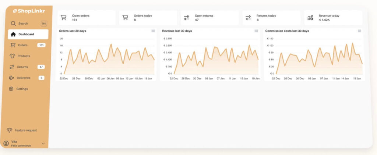Expand the Vita account chevron
The image size is (377, 155).
pos(43,143)
